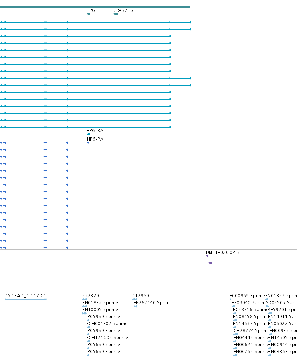This screenshot has height=357, width=297.
Task: Select the 522329 double-arrow glyph
Action: pyautogui.click(x=84, y=299)
